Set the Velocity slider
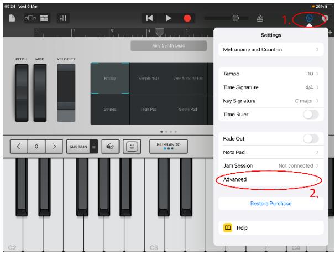Image resolution: width=335 pixels, height=254 pixels. tap(66, 92)
